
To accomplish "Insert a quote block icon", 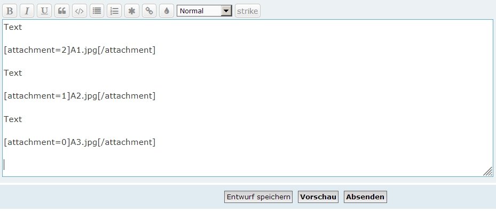I will [62, 11].
